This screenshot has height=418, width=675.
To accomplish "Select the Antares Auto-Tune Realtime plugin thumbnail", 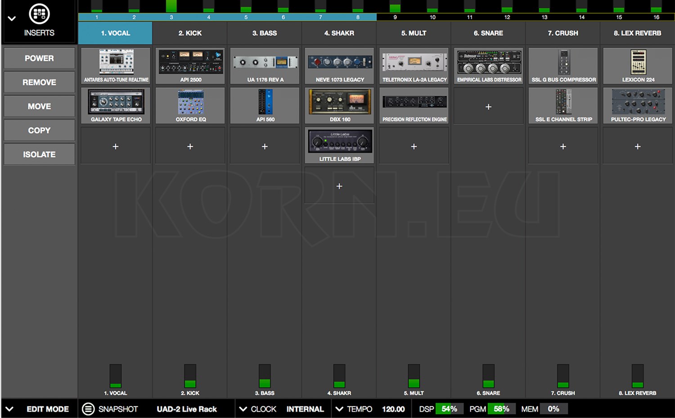I will click(115, 66).
